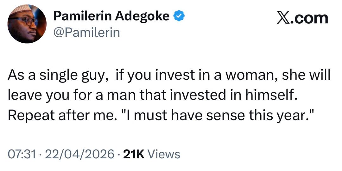
Task: Click the 22/04/2026 post date
Action: [79, 154]
